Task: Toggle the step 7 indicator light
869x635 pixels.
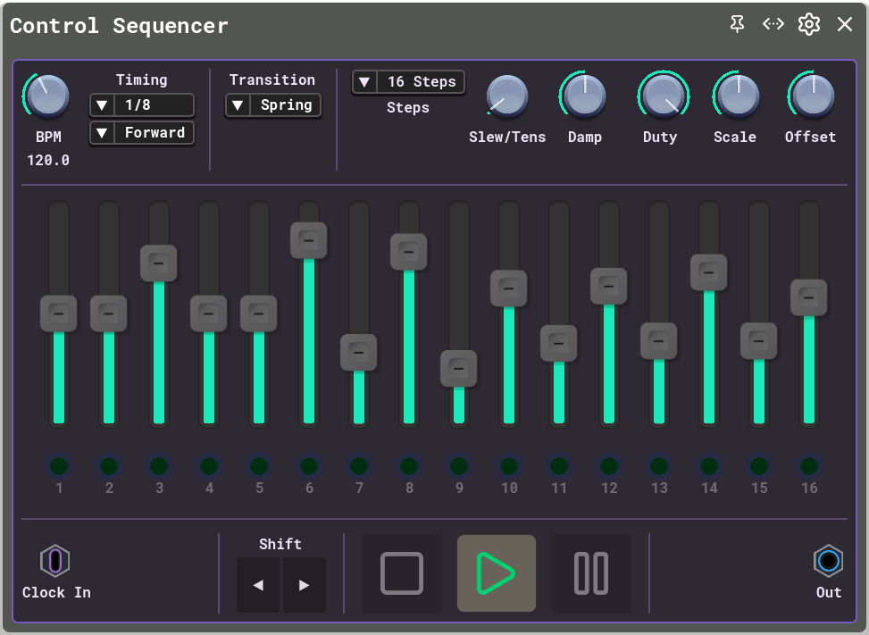Action: pos(359,466)
